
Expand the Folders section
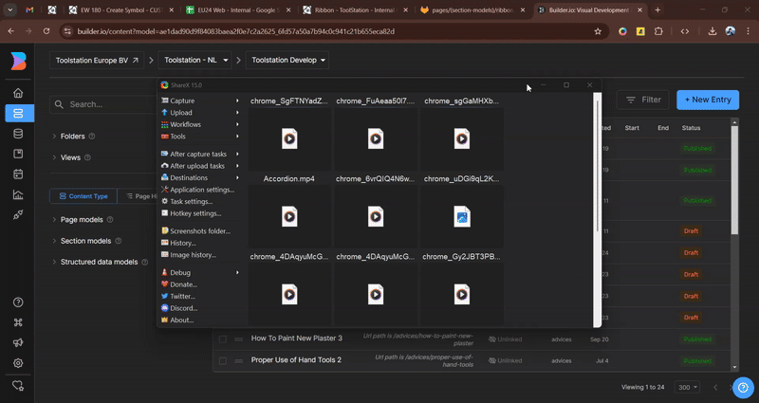click(72, 137)
